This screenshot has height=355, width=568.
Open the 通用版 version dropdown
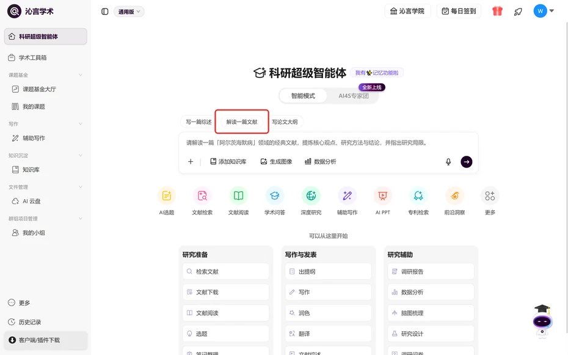(129, 12)
